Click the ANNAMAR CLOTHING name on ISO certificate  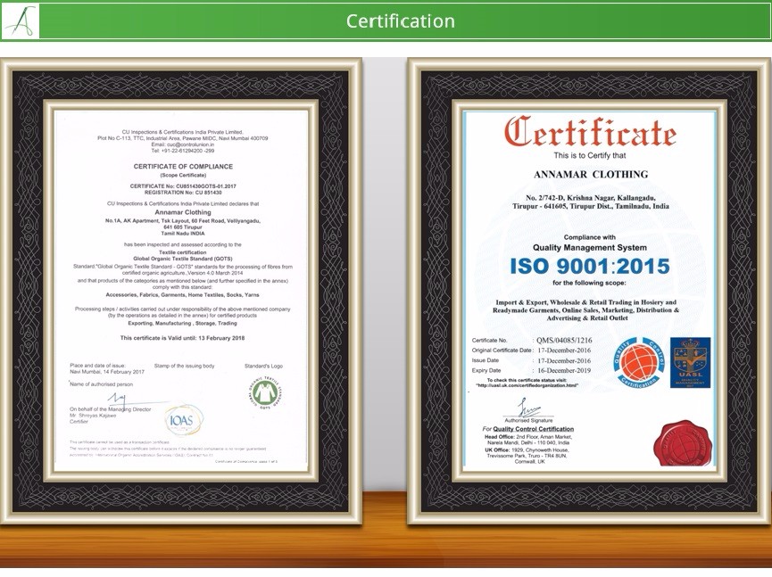click(590, 174)
